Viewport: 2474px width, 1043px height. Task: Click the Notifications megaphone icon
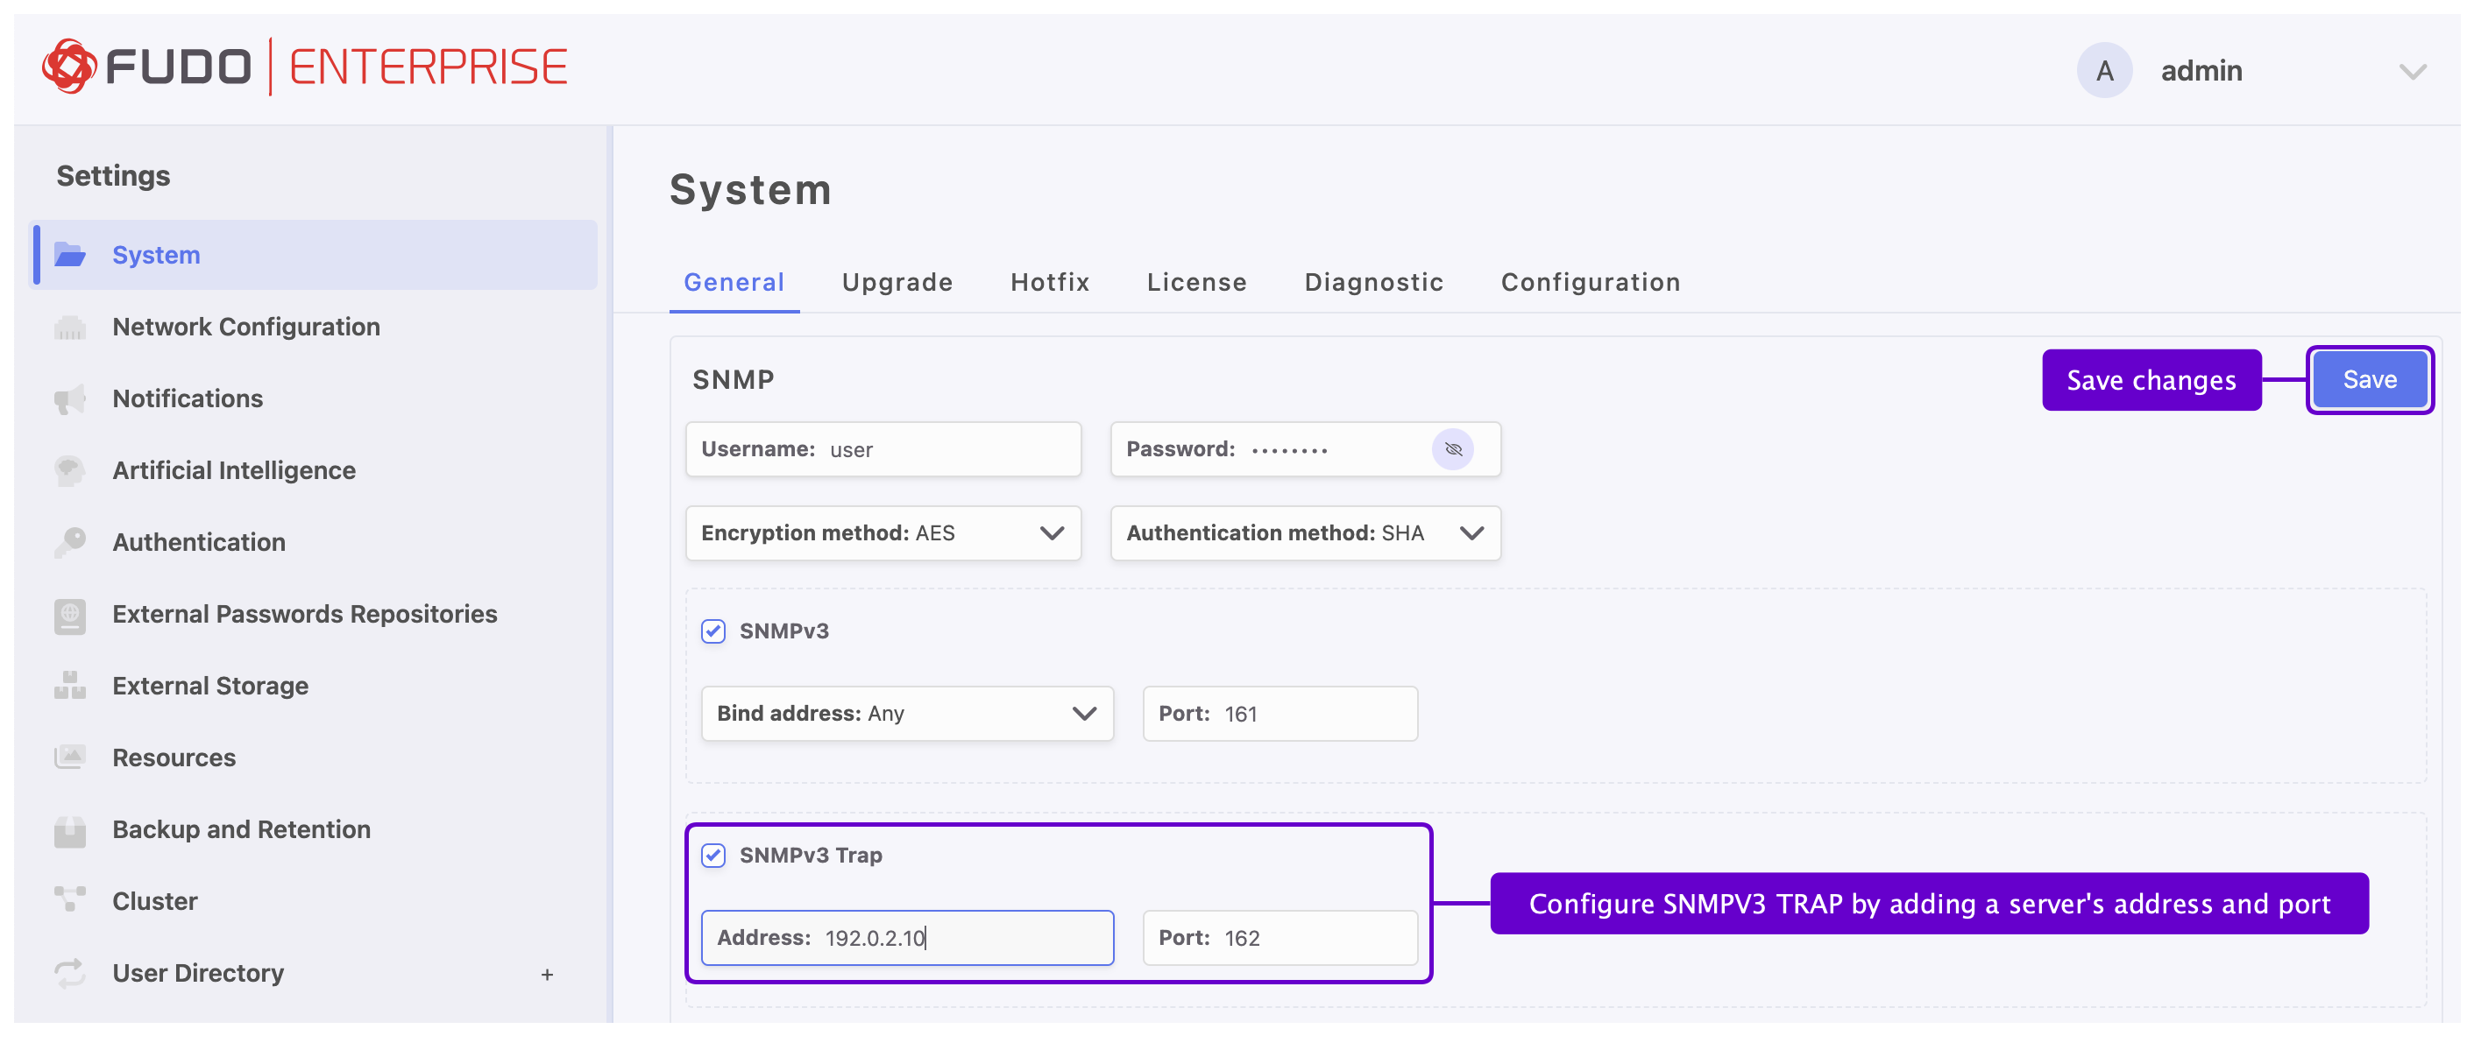[x=69, y=399]
